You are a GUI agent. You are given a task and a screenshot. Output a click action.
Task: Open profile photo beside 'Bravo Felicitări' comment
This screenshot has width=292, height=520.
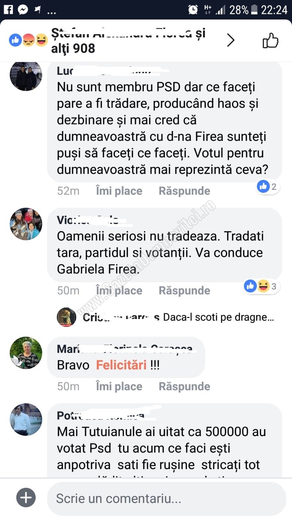pyautogui.click(x=26, y=353)
